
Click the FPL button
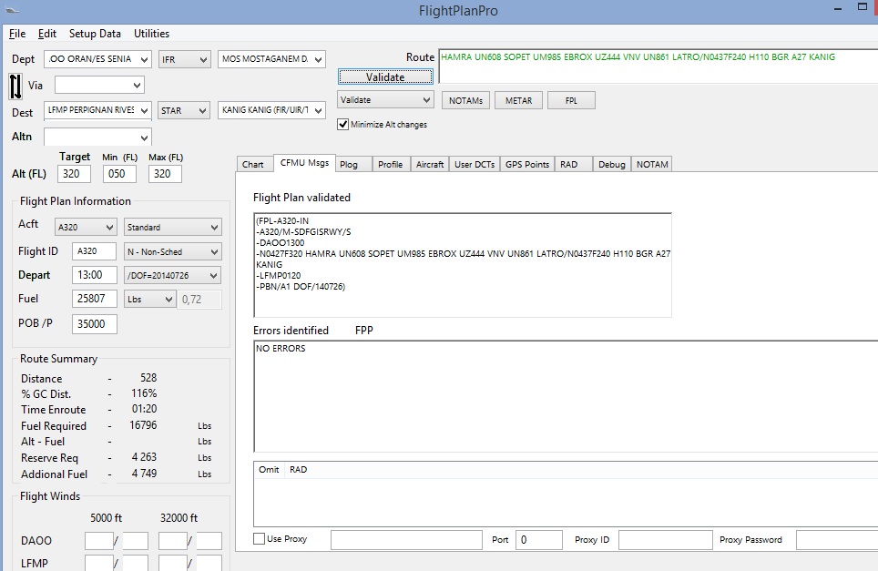pyautogui.click(x=571, y=100)
